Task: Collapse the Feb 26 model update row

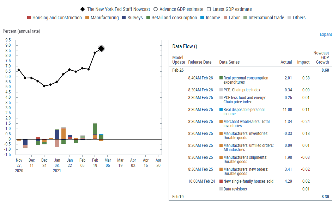Action: click(x=178, y=70)
